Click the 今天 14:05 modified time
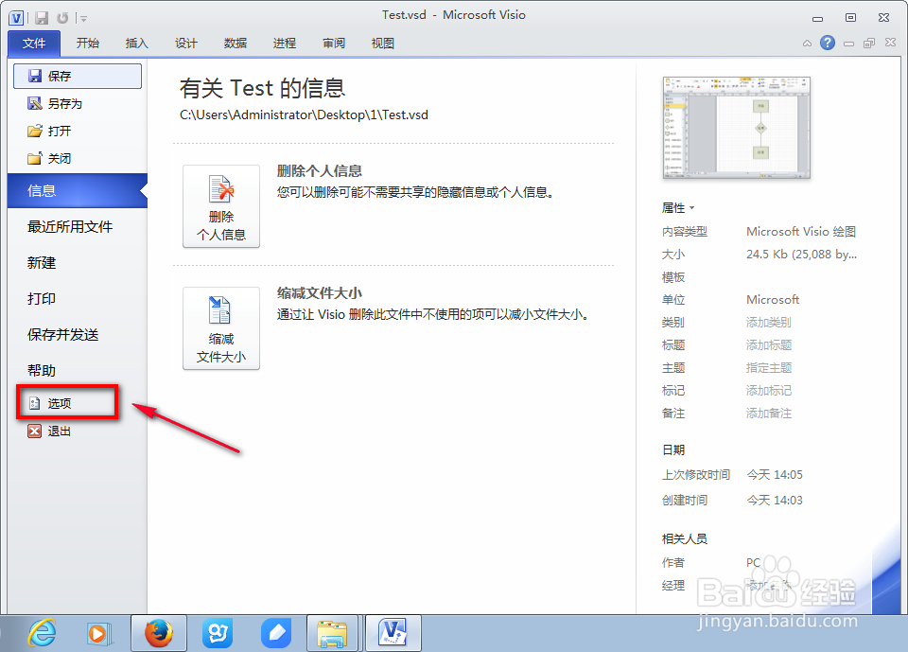Screen dimensions: 908x652 pos(775,475)
